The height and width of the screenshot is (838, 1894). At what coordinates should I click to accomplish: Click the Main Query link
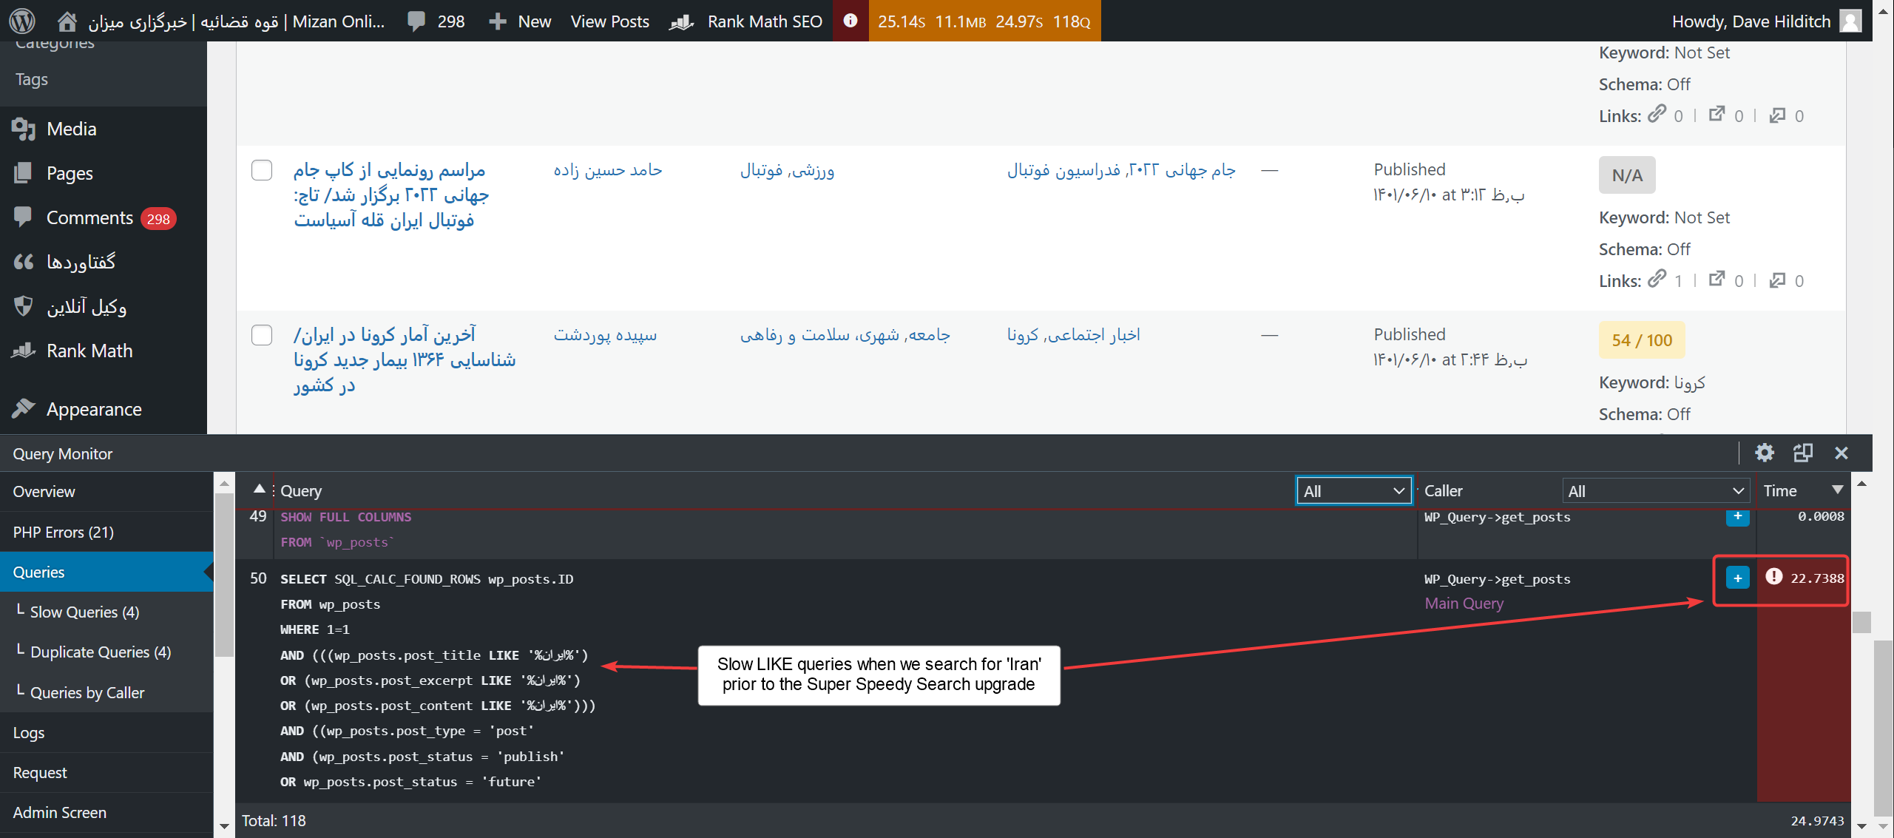pos(1464,604)
